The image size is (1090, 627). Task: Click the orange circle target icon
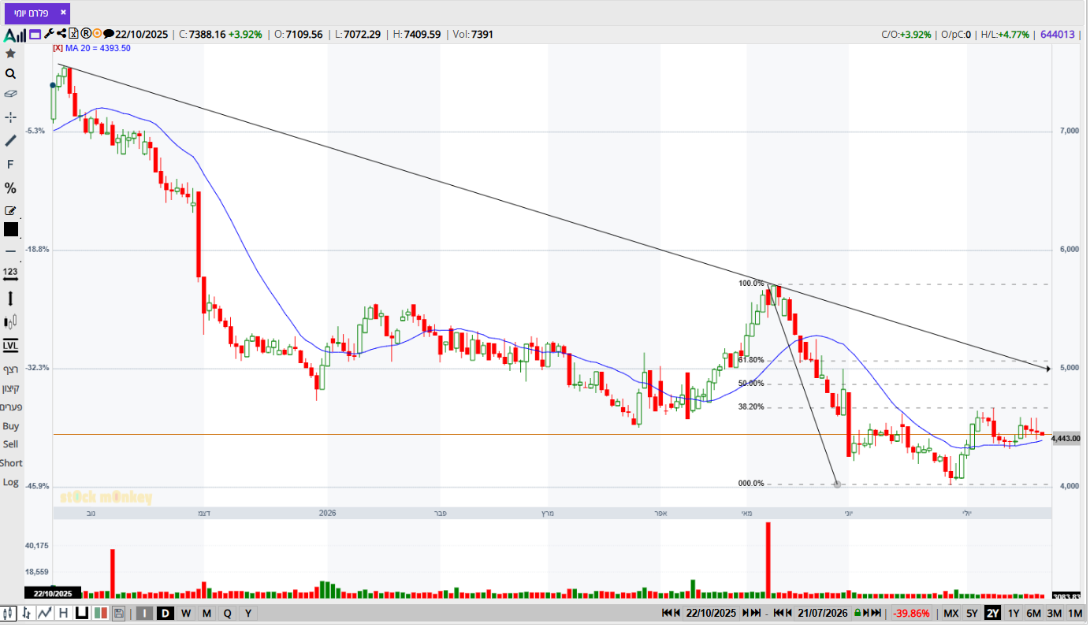pos(97,34)
